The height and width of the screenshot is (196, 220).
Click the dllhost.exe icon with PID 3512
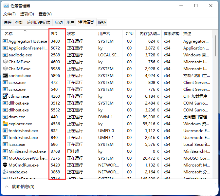pyautogui.click(x=5, y=103)
